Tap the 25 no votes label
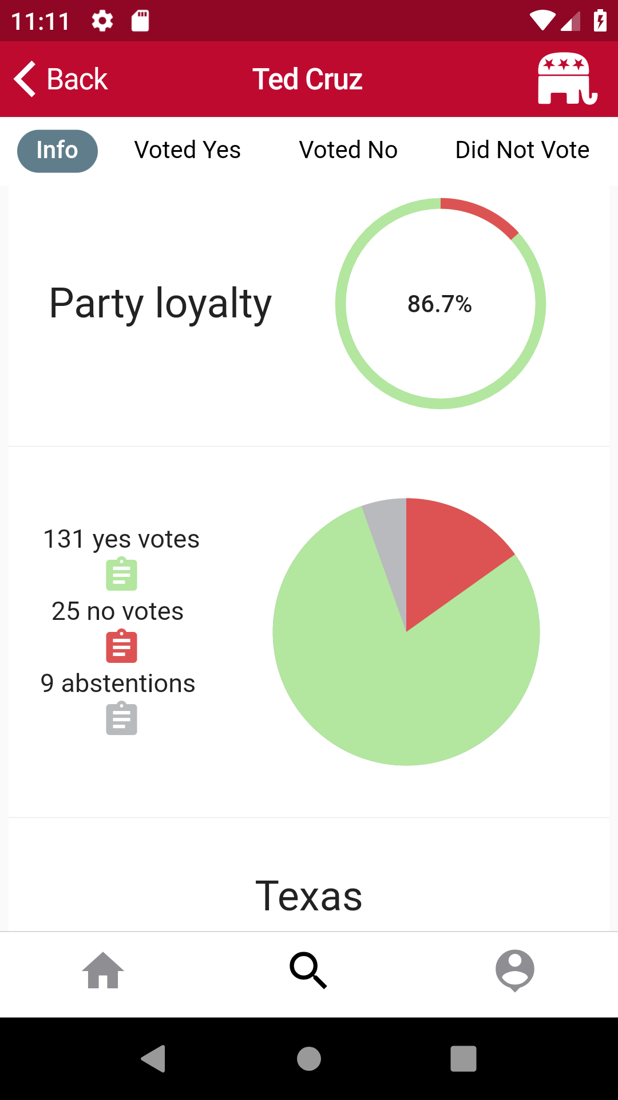This screenshot has height=1100, width=618. point(118,611)
